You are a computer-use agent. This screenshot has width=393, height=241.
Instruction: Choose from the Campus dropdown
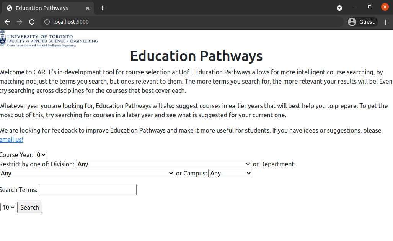click(230, 174)
